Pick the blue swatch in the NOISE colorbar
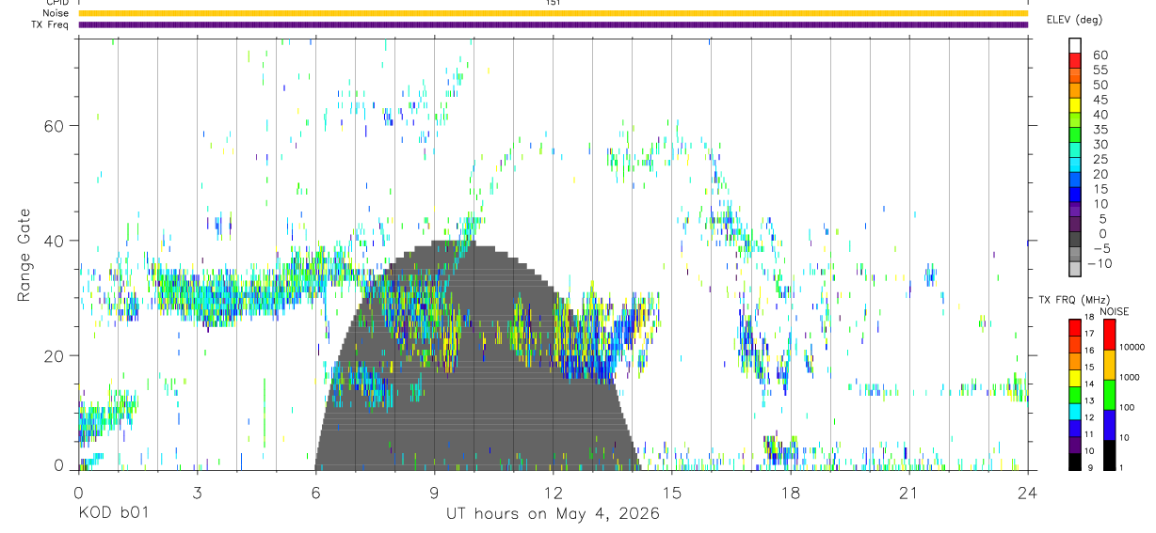Screen dimensions: 1156x533 click(x=1109, y=425)
